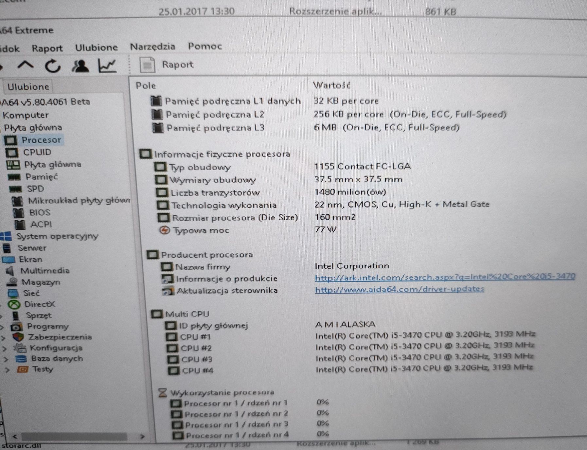587x450 pixels.
Task: Click the Wykorzystanie procesora hourglass icon
Action: click(x=162, y=392)
